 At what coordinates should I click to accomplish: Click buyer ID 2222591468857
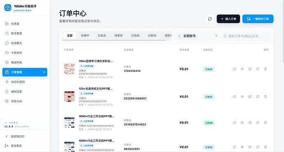pos(135,99)
